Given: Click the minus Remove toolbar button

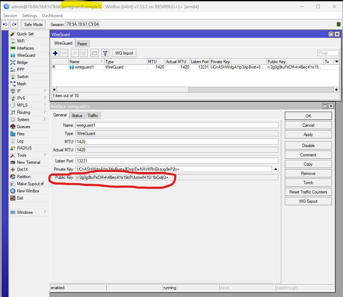Looking at the screenshot, I should 64,53.
